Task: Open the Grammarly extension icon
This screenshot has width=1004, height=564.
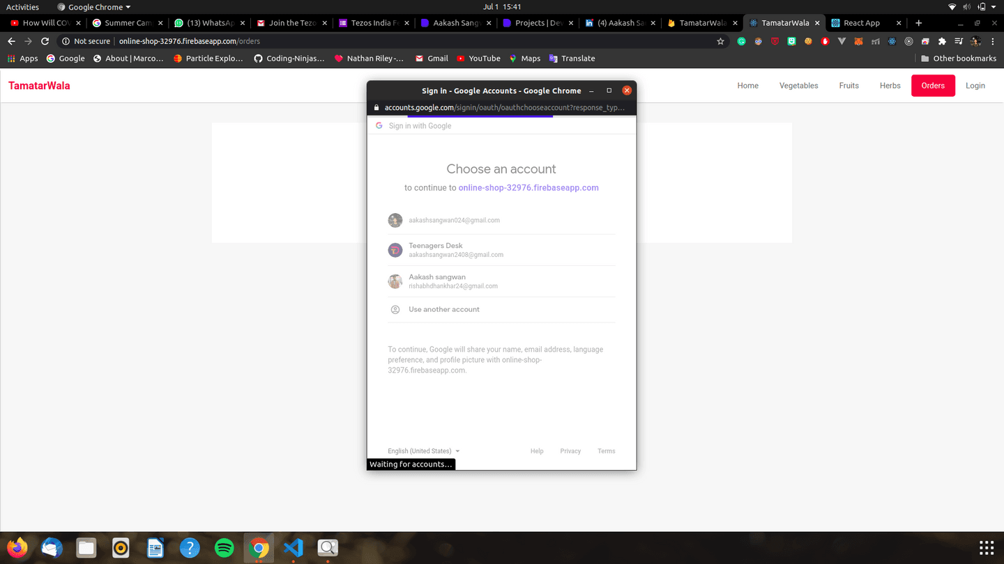Action: tap(741, 41)
